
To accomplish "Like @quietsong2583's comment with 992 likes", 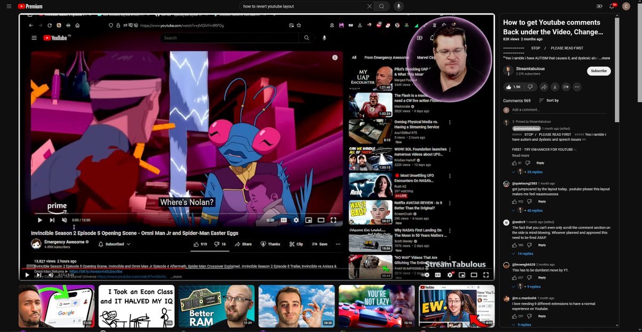I will [514, 201].
